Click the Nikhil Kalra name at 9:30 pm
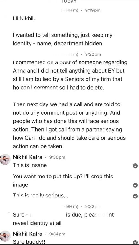The height and width of the screenshot is (245, 139). pyautogui.click(x=28, y=157)
